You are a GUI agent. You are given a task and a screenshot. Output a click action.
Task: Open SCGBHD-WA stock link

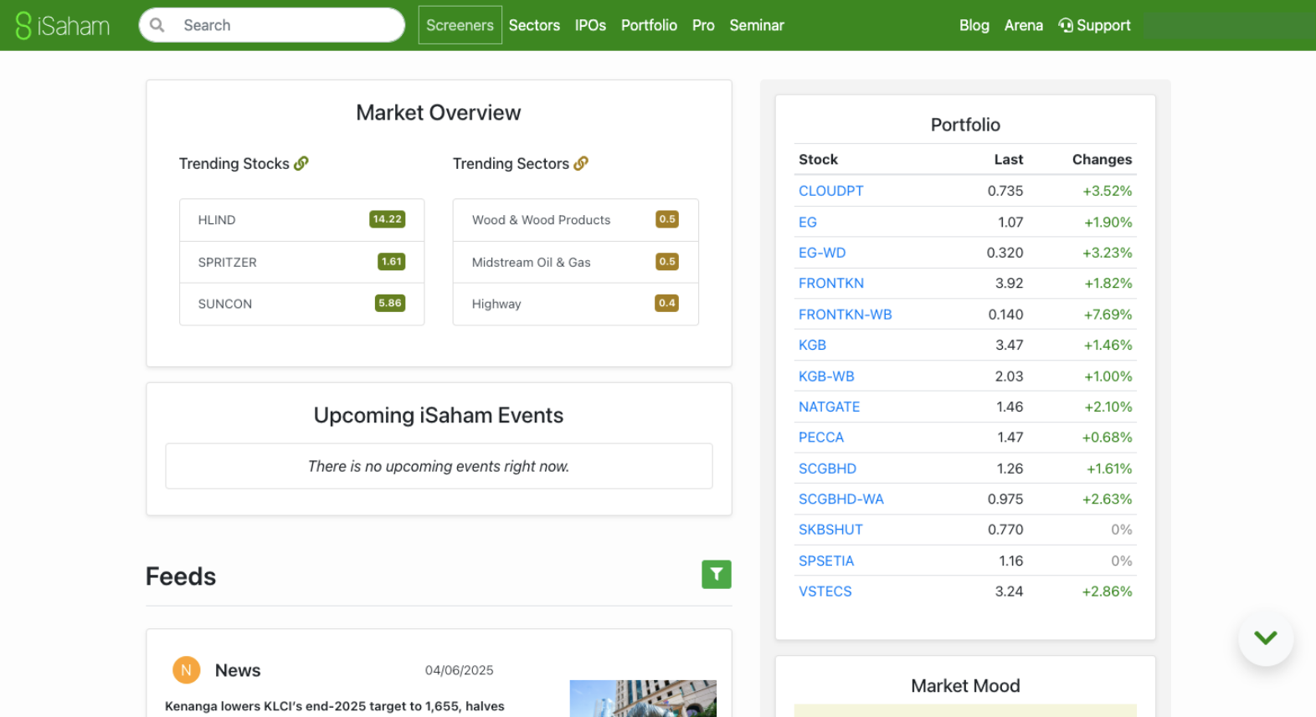point(840,499)
